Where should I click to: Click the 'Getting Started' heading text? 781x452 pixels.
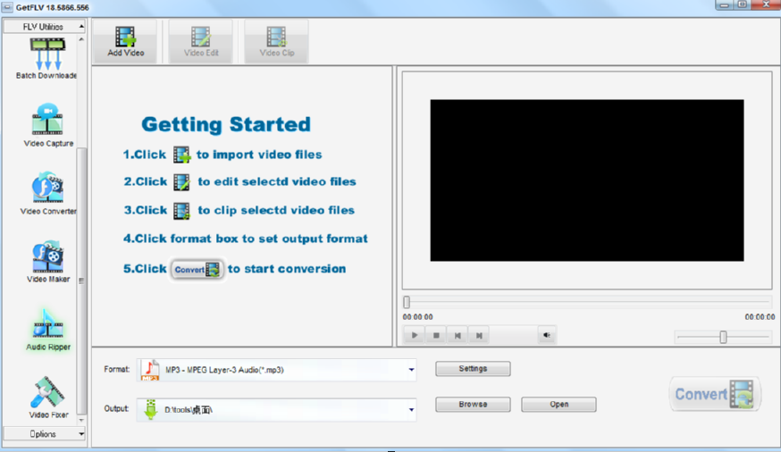pyautogui.click(x=226, y=124)
